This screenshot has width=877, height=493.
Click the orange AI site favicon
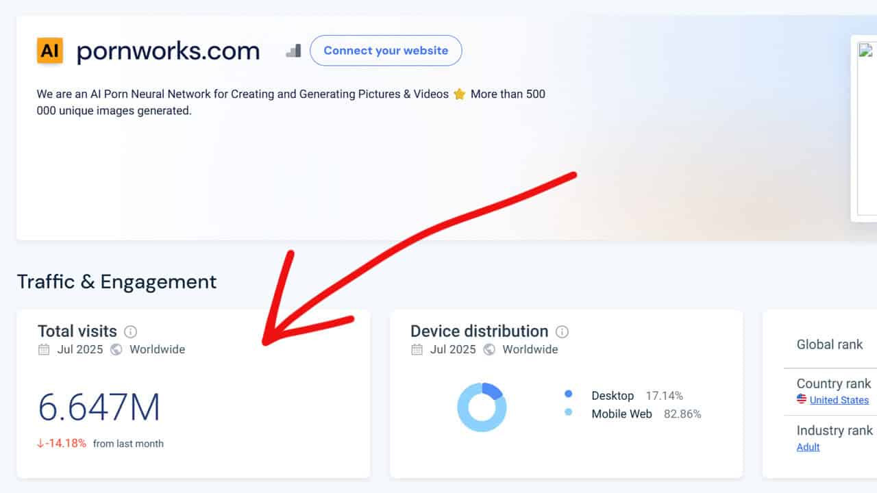pos(49,51)
